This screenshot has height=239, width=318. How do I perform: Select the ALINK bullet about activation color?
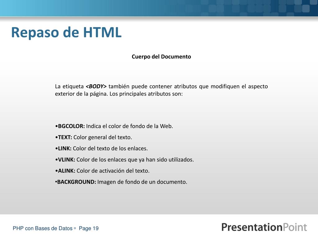coord(102,171)
